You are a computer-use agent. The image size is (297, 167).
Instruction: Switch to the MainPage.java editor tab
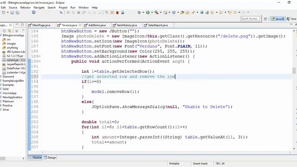pyautogui.click(x=41, y=25)
